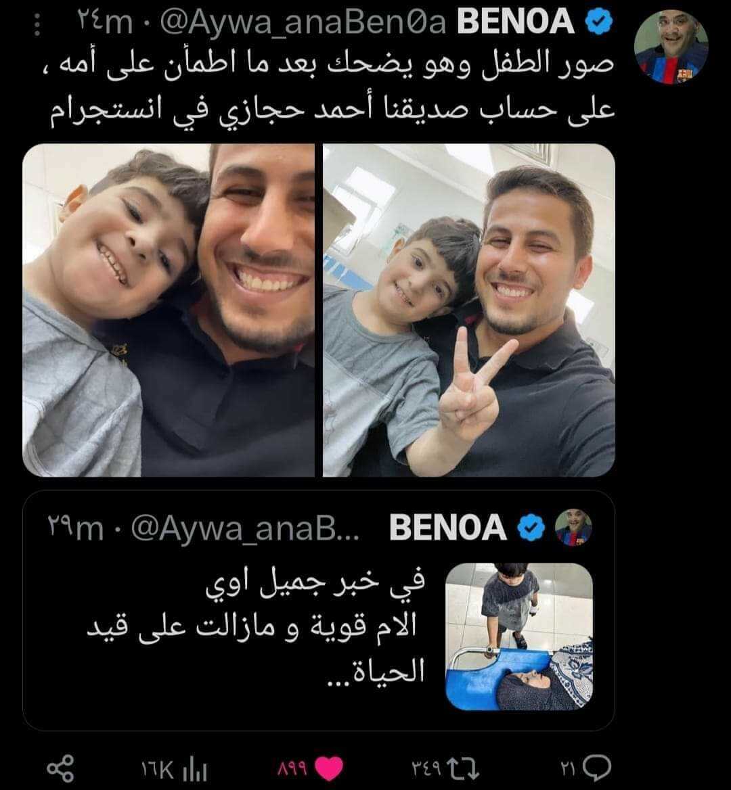Screen dimensions: 731x790
Task: Open the @Aywa_anaBen0a handle link
Action: [303, 23]
